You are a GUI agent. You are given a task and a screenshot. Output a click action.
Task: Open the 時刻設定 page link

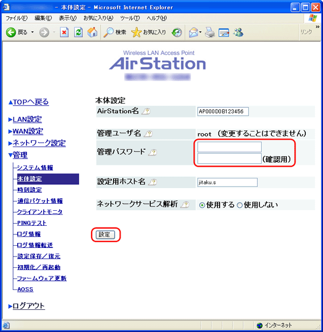point(30,190)
